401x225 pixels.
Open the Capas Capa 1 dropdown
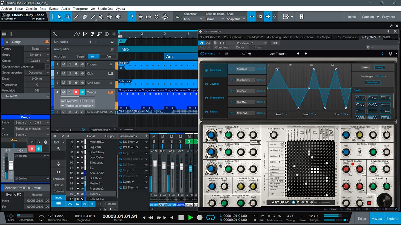tap(37, 61)
